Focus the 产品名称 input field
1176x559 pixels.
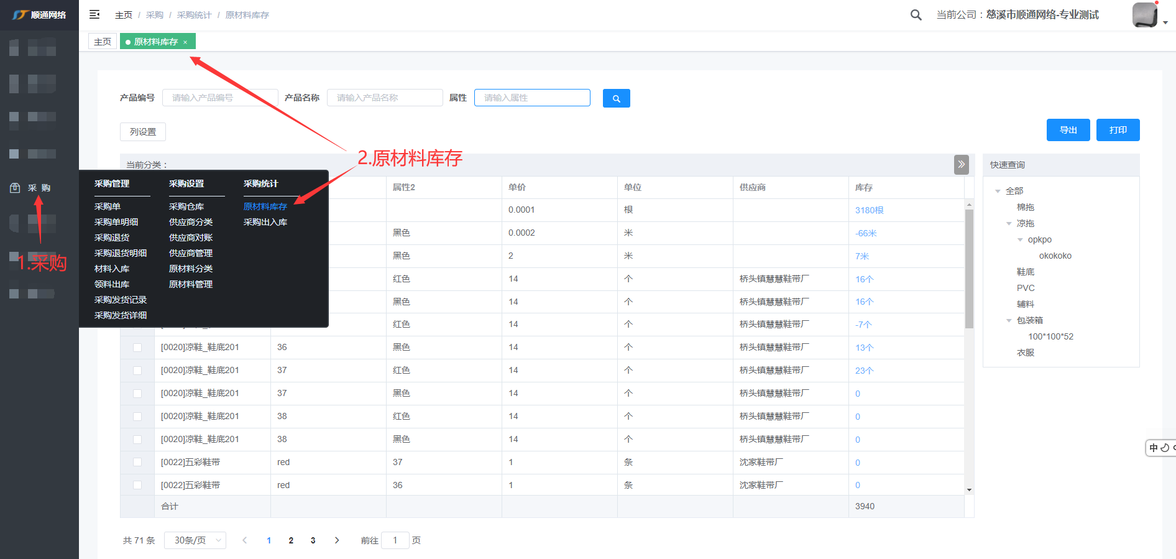click(x=385, y=98)
